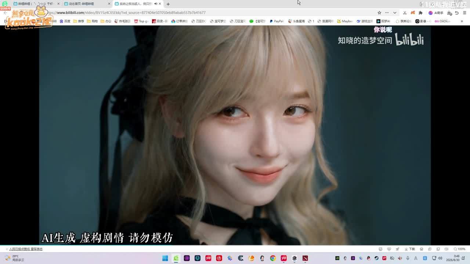Open the browser hamburger main menu
Screen dimensions: 470x264
464,12
